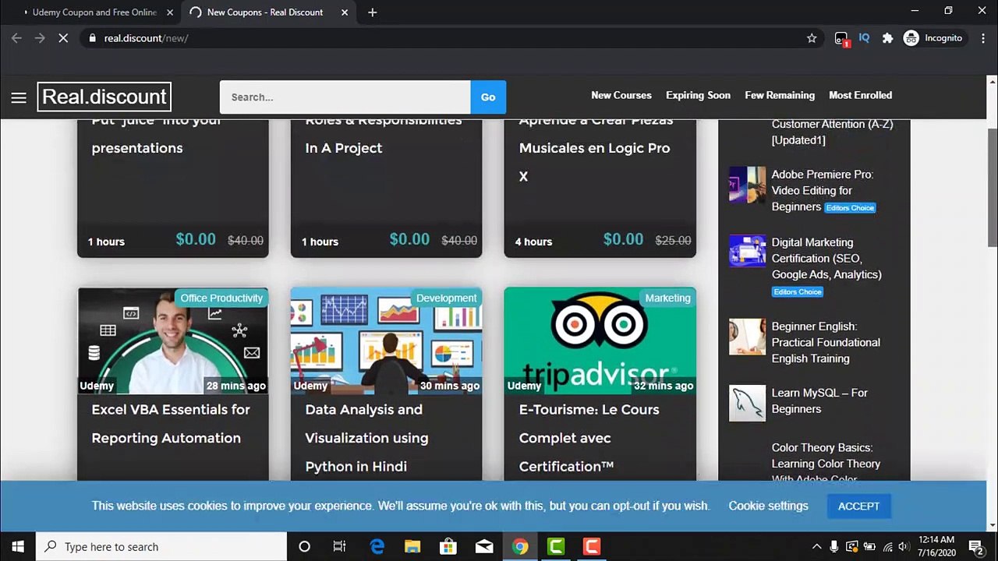Open Data Analysis and Visualization using Python
Viewport: 998px width, 561px height.
click(x=366, y=438)
